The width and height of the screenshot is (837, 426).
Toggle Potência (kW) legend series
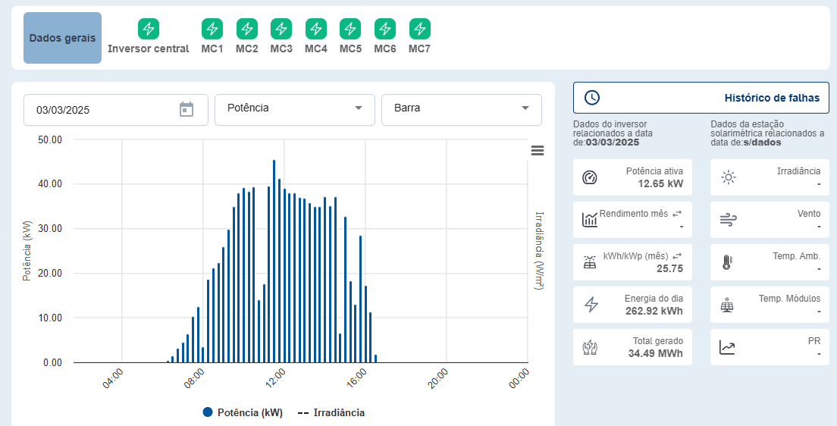(x=243, y=412)
